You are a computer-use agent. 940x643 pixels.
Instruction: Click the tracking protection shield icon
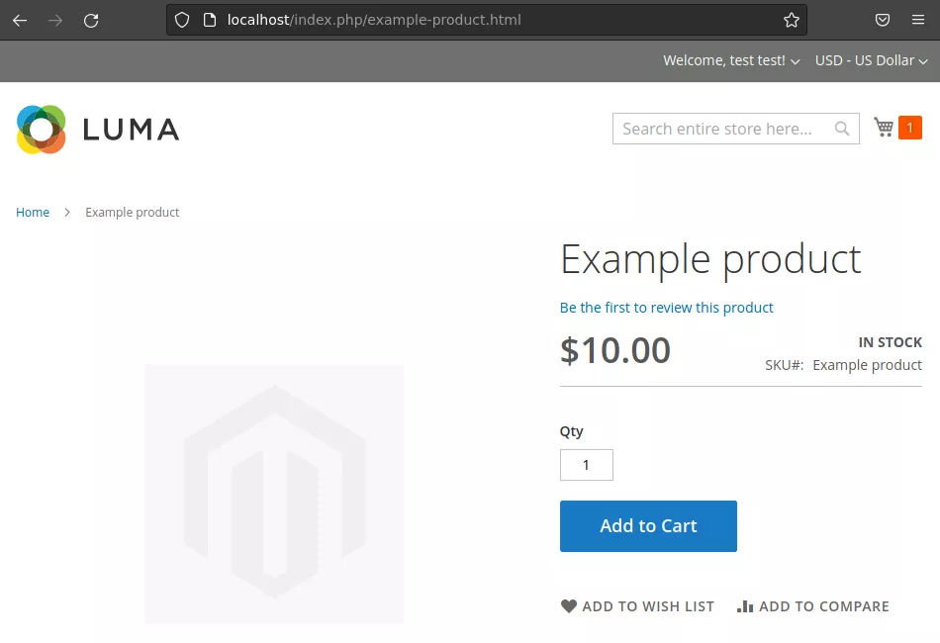coord(180,20)
